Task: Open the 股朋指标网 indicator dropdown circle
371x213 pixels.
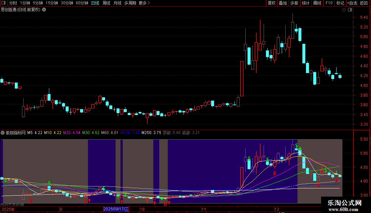Action: 3,133
